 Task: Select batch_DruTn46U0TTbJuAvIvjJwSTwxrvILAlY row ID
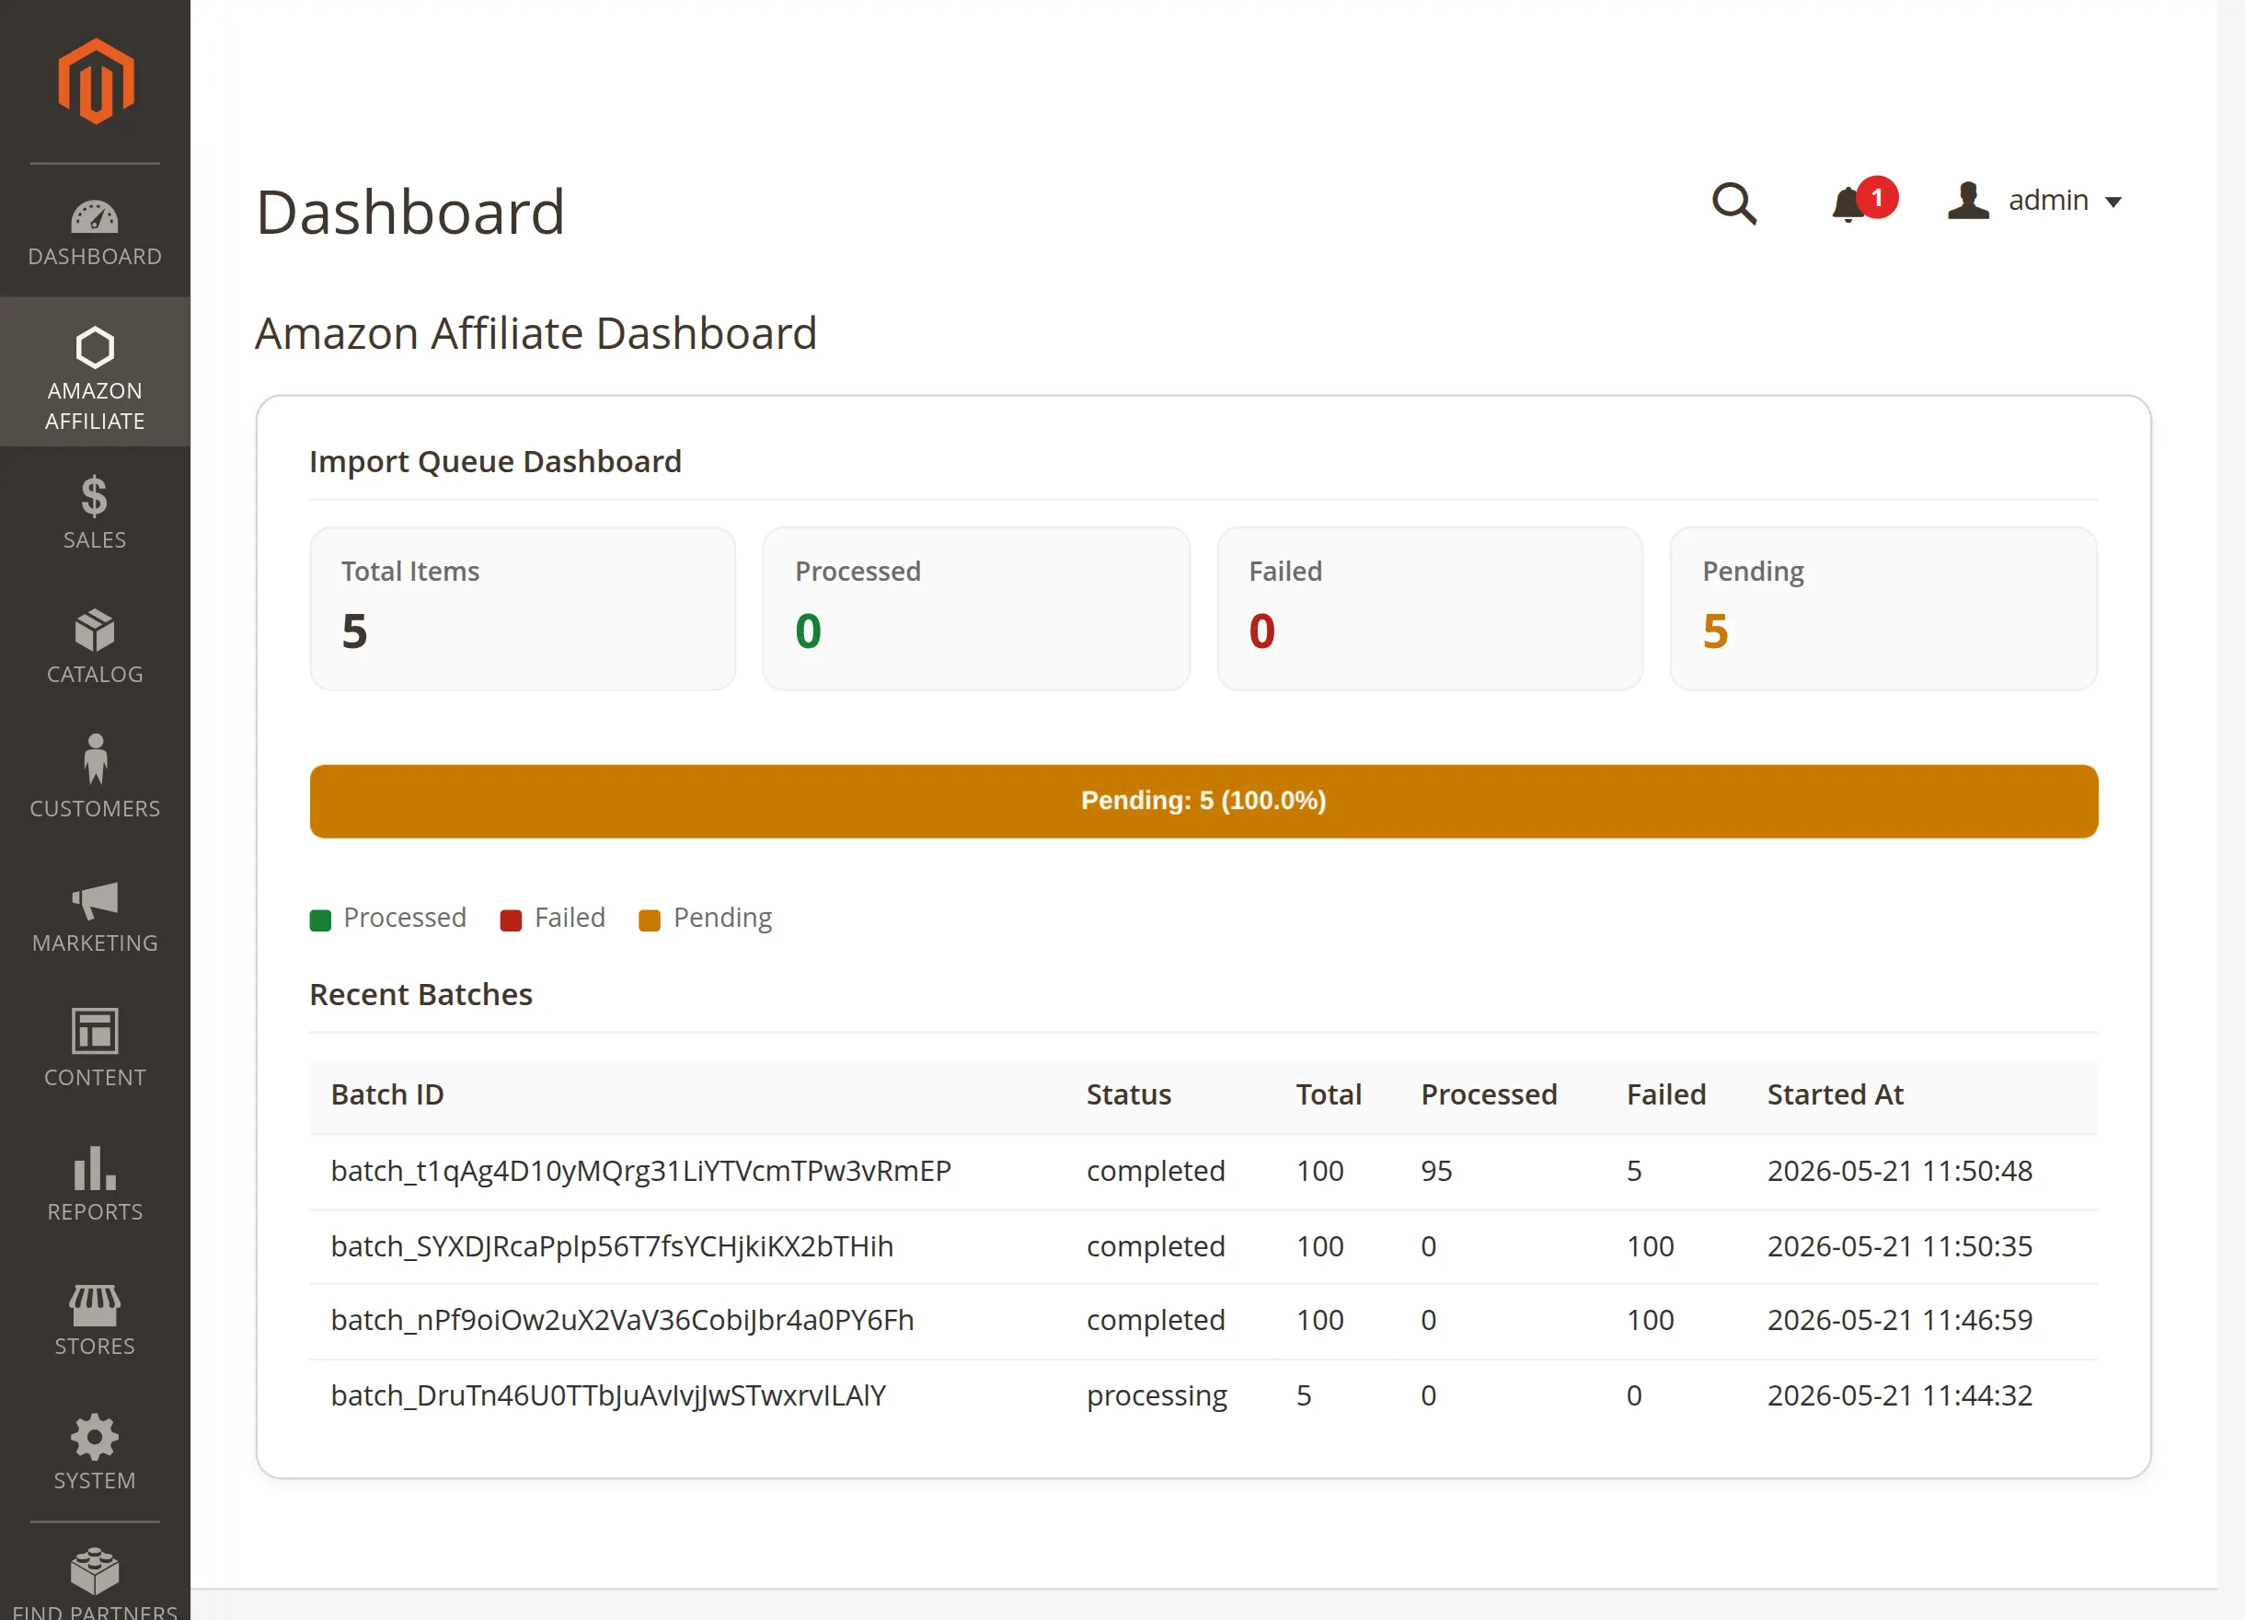608,1396
